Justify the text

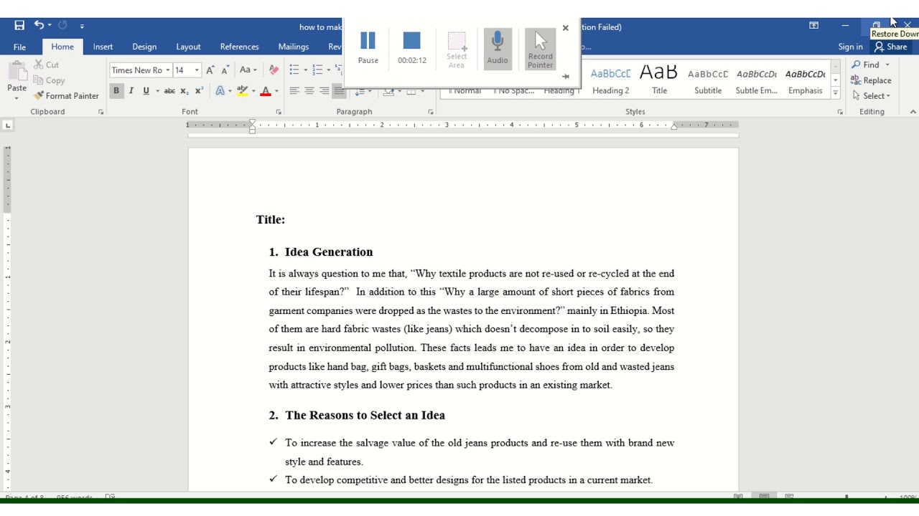coord(339,91)
